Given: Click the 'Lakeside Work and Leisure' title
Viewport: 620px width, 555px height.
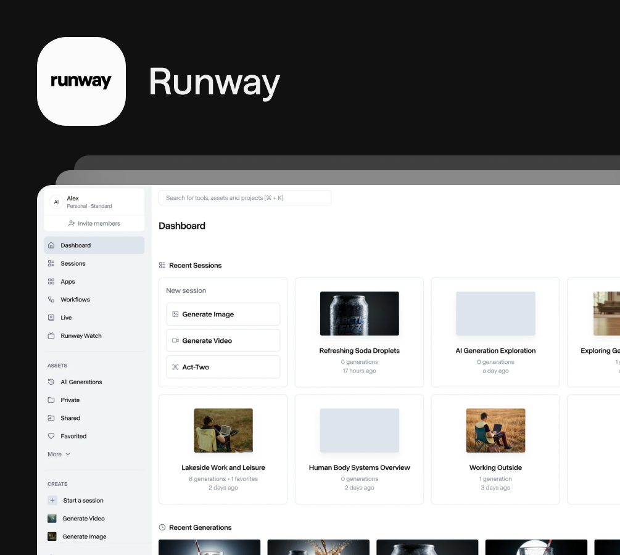Looking at the screenshot, I should click(x=223, y=467).
